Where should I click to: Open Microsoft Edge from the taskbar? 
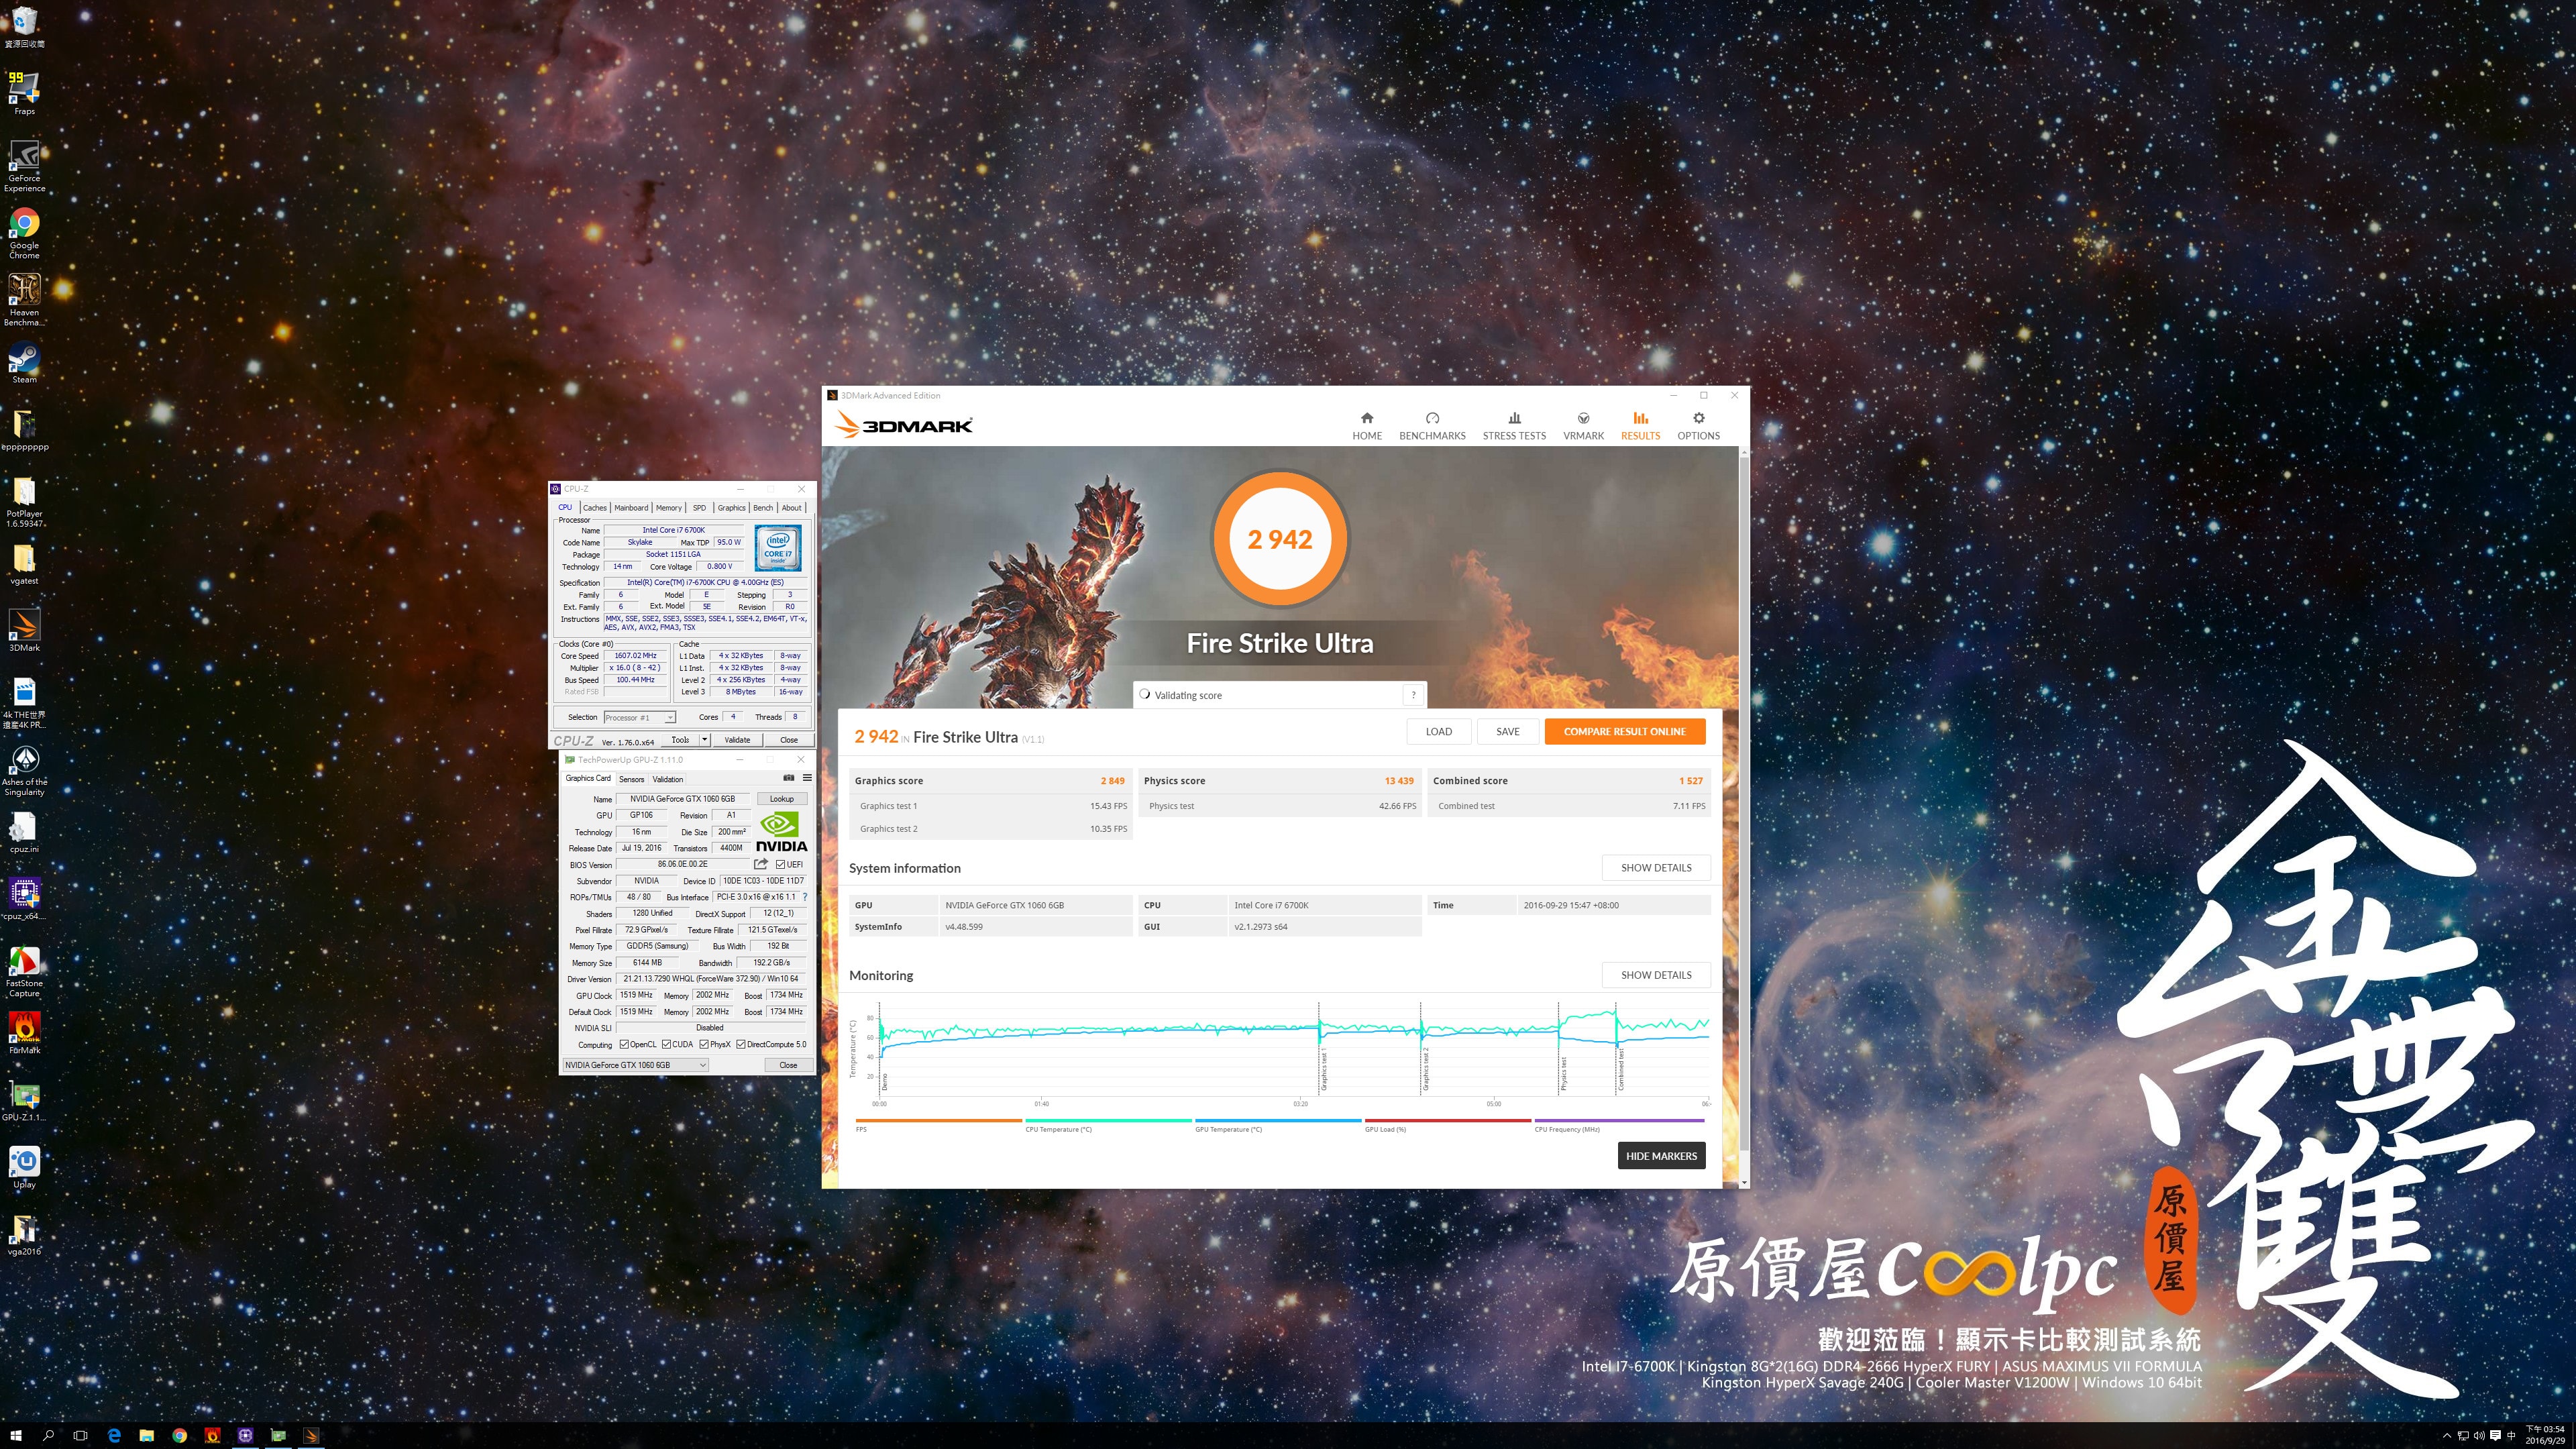pyautogui.click(x=114, y=1435)
